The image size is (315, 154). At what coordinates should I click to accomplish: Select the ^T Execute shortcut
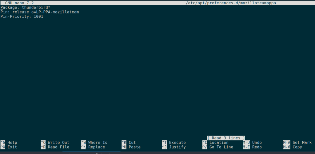click(174, 143)
